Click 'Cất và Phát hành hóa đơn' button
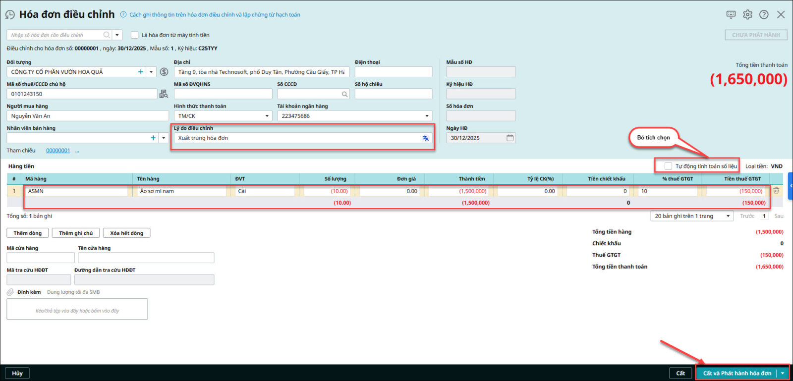Screen dimensions: 793x381 click(x=736, y=373)
